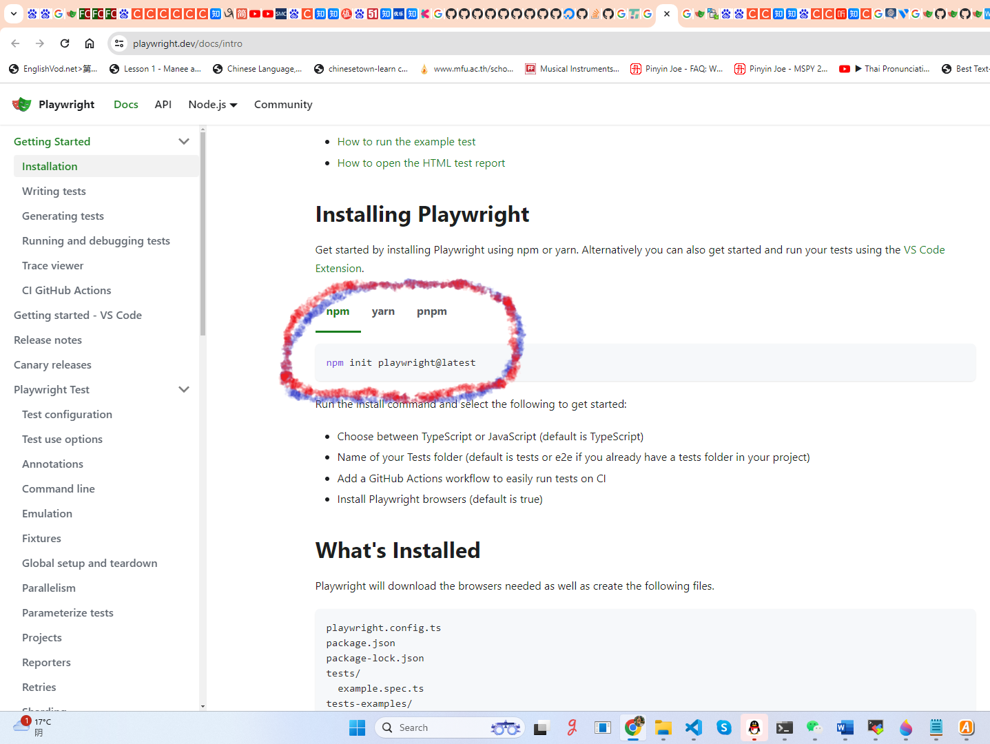Select the yarn install tab
This screenshot has width=990, height=744.
[x=383, y=311]
